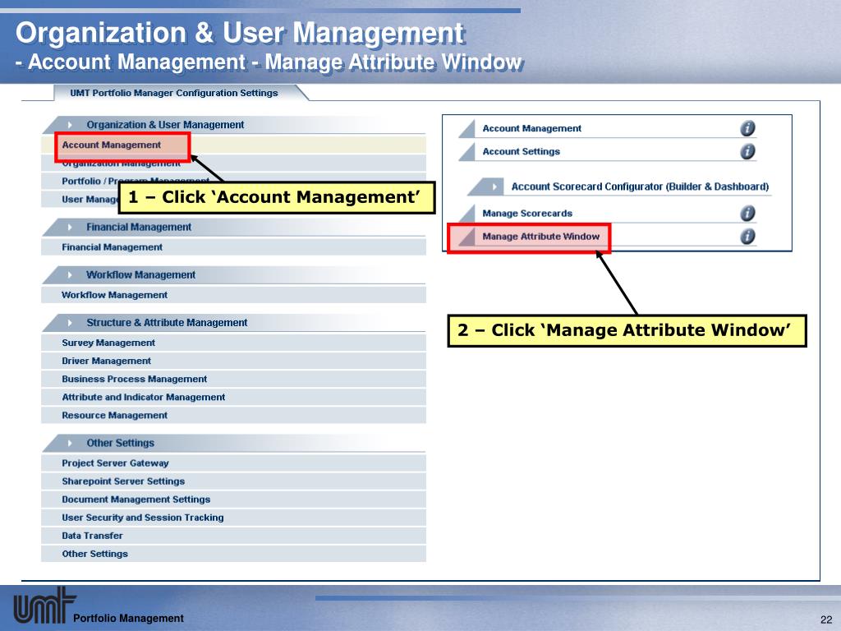Click Manage Scorecards link
This screenshot has width=841, height=631.
(x=527, y=214)
